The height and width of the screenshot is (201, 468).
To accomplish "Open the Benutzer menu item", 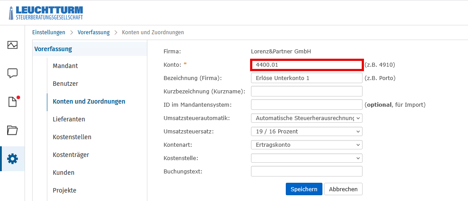I will 65,84.
